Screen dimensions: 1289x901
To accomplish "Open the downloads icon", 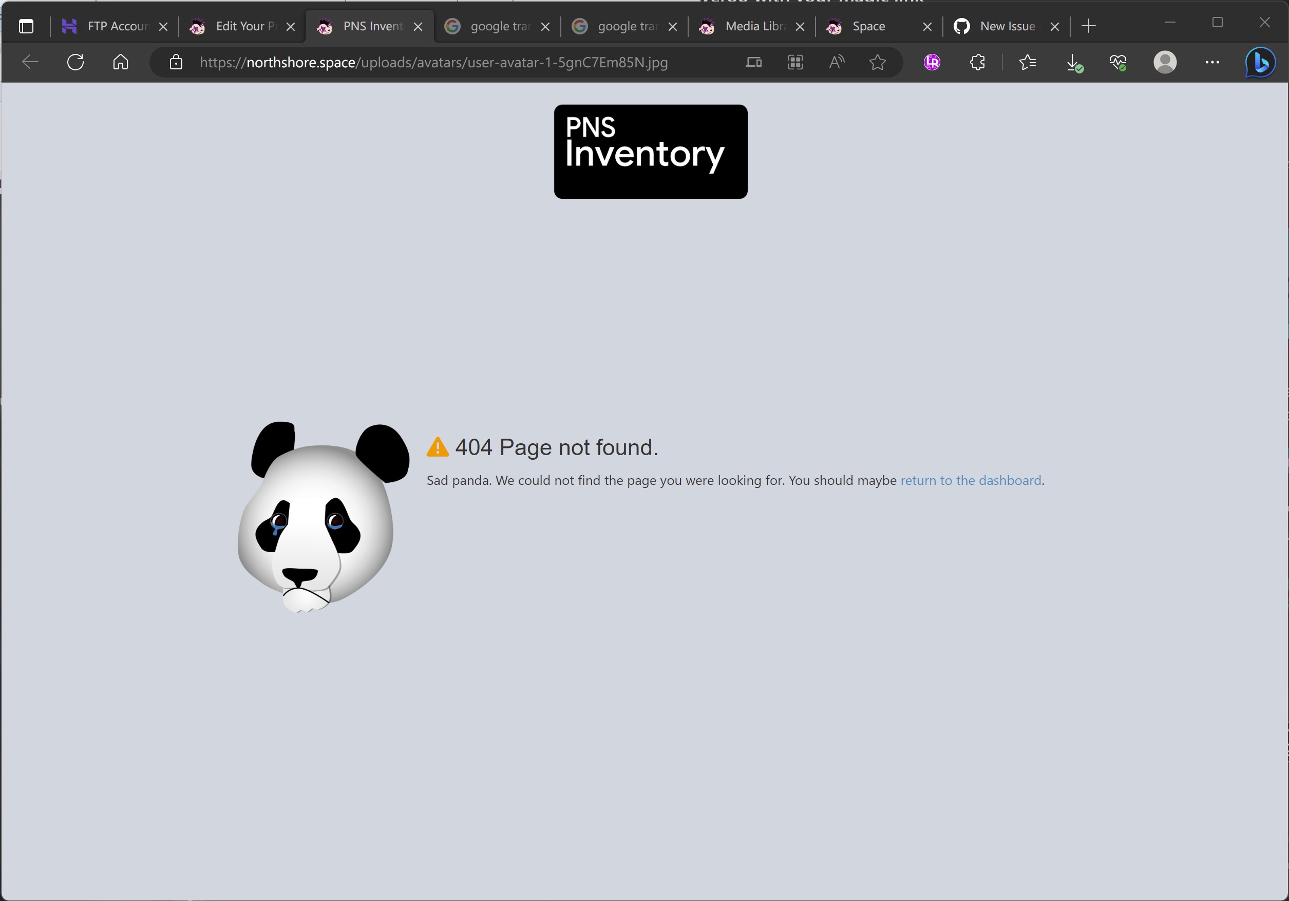I will coord(1073,62).
